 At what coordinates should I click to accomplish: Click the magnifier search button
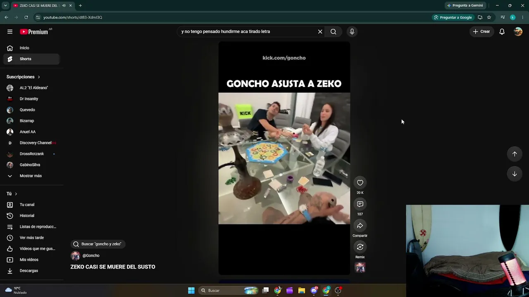pos(333,32)
